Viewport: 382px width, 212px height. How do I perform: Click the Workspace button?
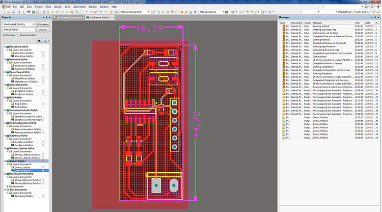[x=42, y=24]
